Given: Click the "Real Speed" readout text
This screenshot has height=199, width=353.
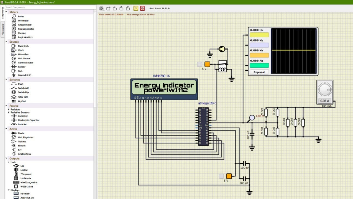Looking at the screenshot, I should coord(160,9).
